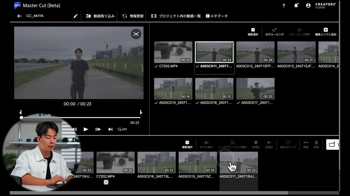Screen dimensions: 350x196
Task: Click the playback scrubber handle
Action: pos(22,118)
